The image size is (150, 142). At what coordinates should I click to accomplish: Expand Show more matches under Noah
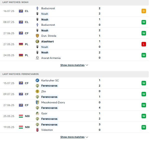[x=73, y=65]
